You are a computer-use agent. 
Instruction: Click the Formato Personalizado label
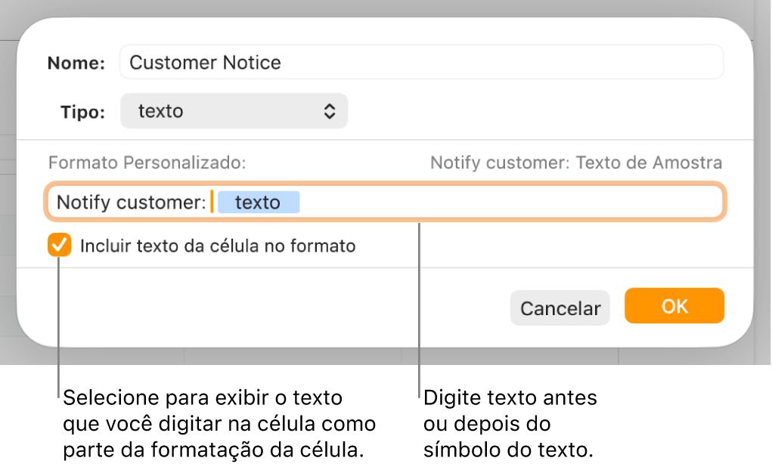pos(147,162)
